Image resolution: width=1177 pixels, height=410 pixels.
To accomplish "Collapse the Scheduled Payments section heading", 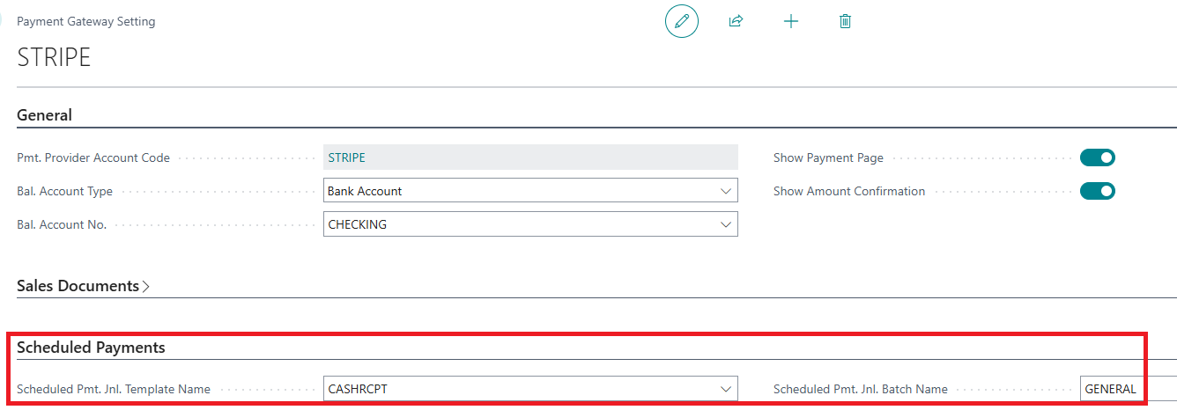I will pyautogui.click(x=91, y=348).
